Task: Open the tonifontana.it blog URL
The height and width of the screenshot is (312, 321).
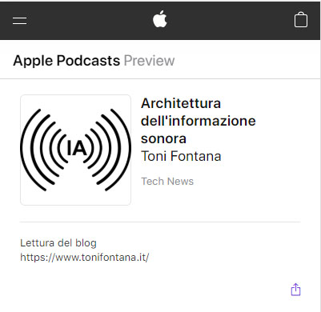Action: point(85,258)
